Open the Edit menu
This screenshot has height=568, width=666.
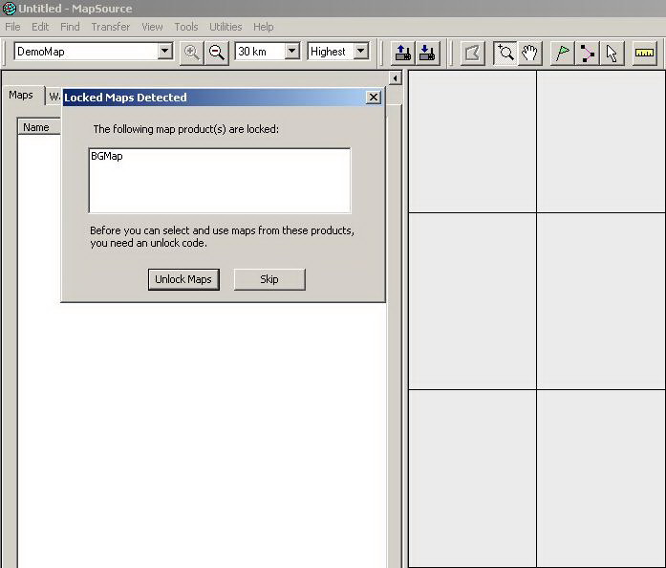coord(40,27)
